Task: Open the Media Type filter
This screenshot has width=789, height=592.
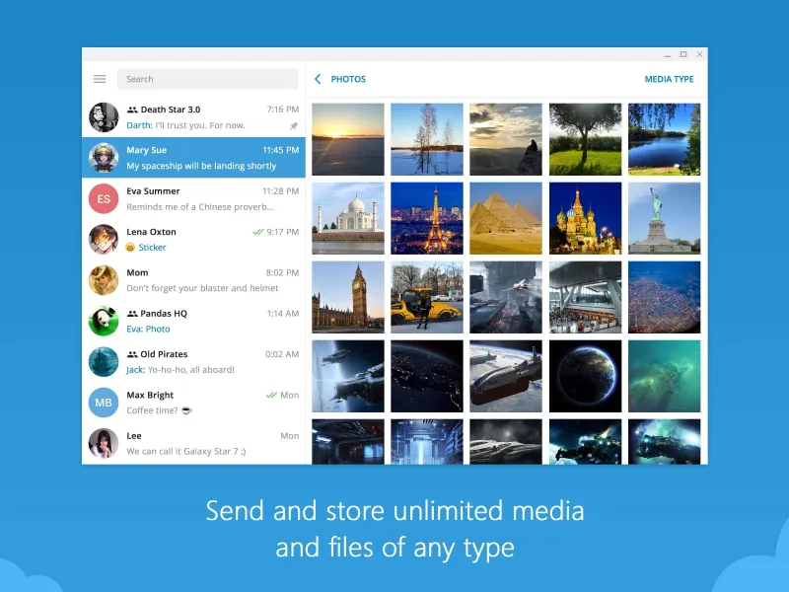Action: coord(669,79)
